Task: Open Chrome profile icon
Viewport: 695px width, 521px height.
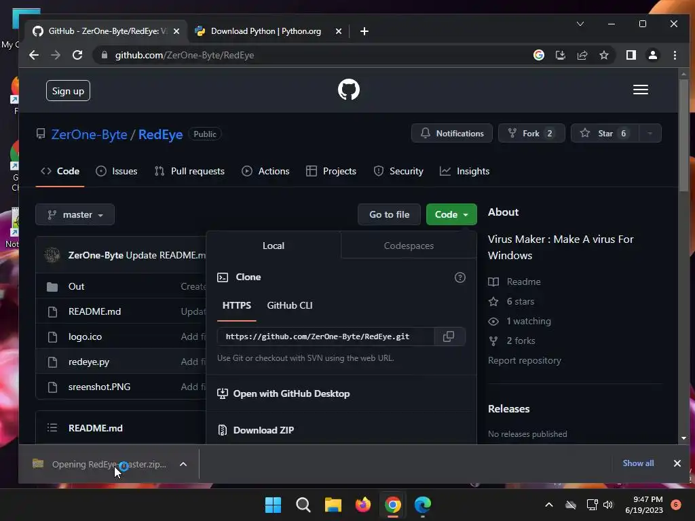Action: pyautogui.click(x=652, y=55)
